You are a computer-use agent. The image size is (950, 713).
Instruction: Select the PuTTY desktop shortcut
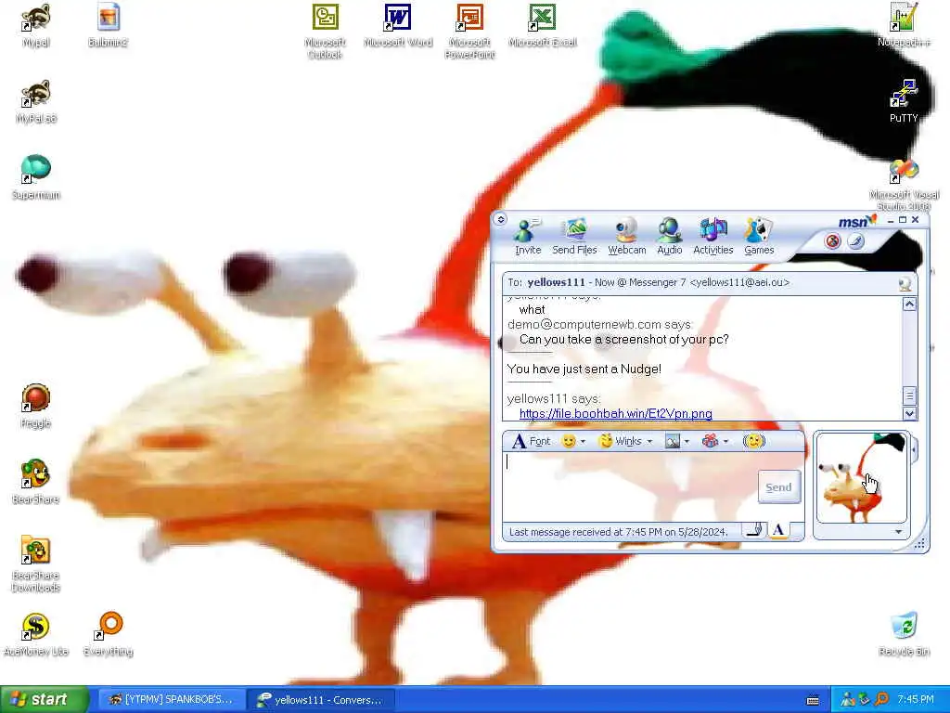click(904, 102)
